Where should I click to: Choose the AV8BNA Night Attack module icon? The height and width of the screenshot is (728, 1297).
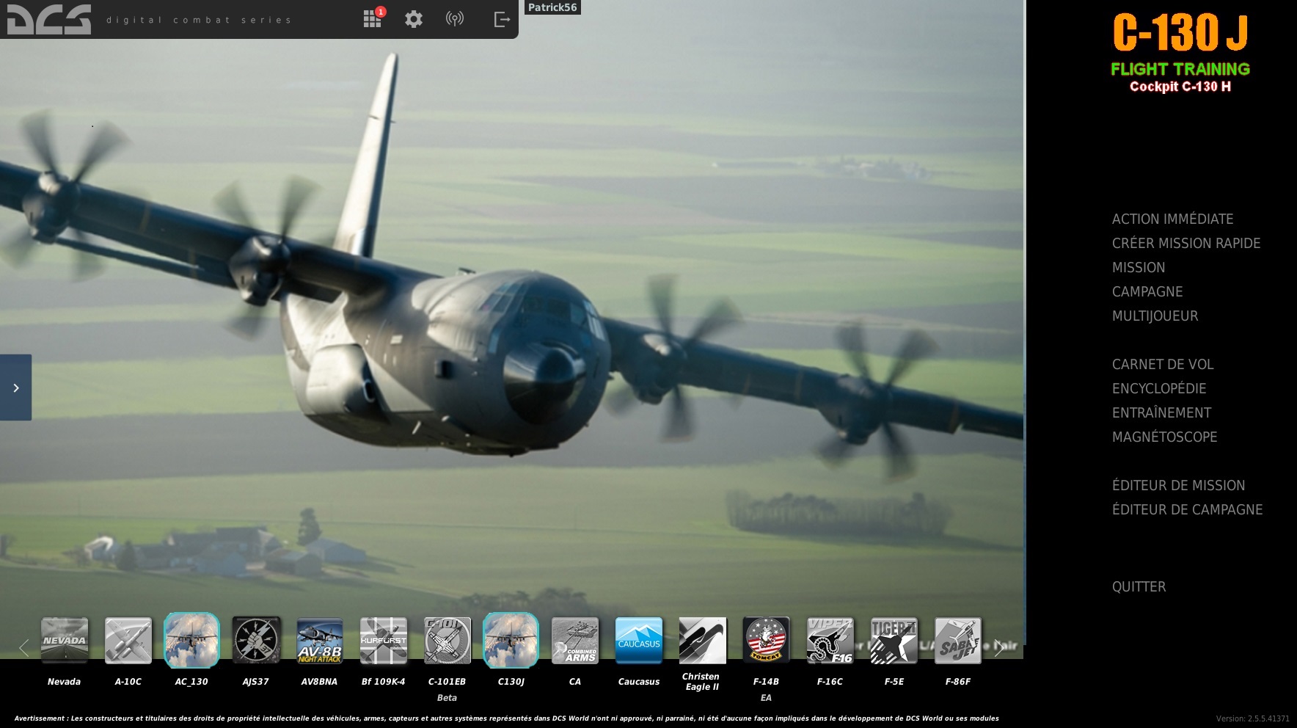coord(320,641)
